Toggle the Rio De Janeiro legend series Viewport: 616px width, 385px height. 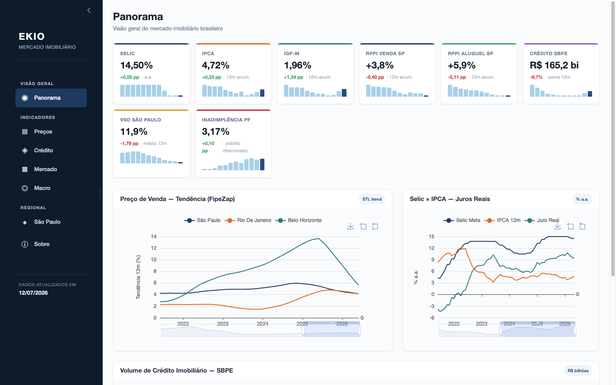pos(248,220)
